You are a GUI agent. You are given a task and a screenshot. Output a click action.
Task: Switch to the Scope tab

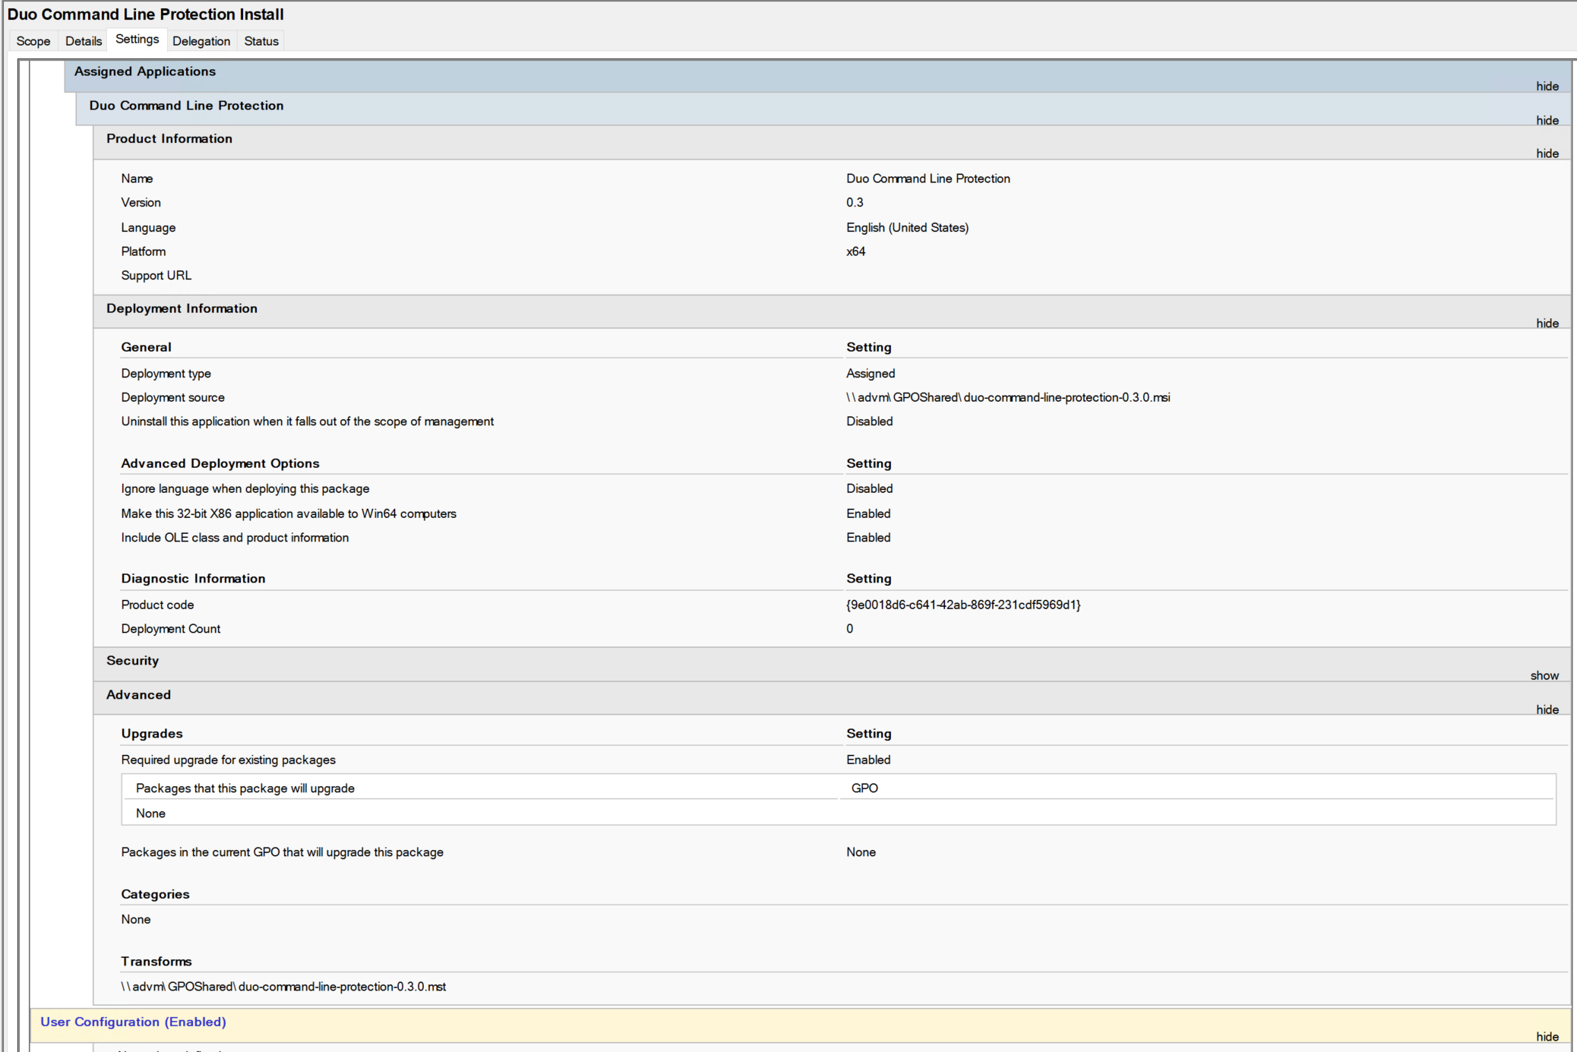[x=33, y=40]
